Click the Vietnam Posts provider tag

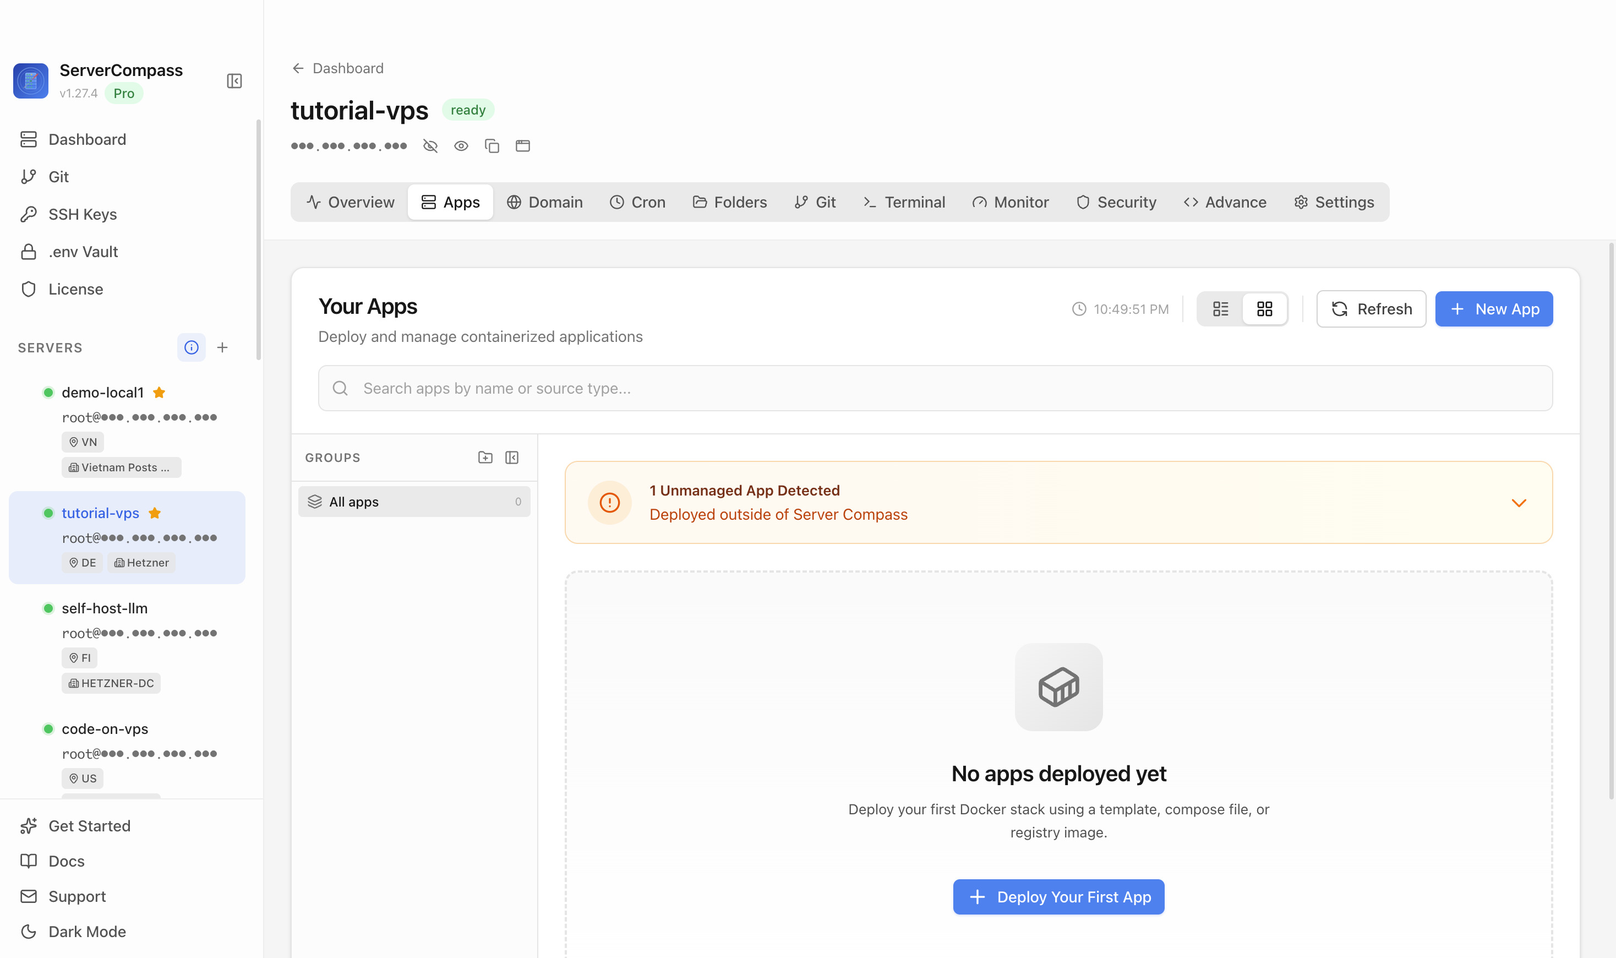coord(121,467)
